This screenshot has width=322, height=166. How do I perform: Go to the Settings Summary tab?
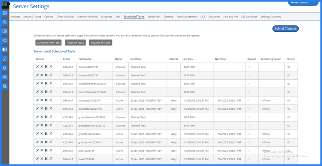271,17
